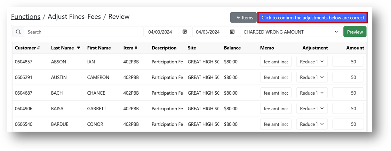The image size is (391, 151).
Task: Open the Functions breadcrumb link
Action: pyautogui.click(x=26, y=16)
